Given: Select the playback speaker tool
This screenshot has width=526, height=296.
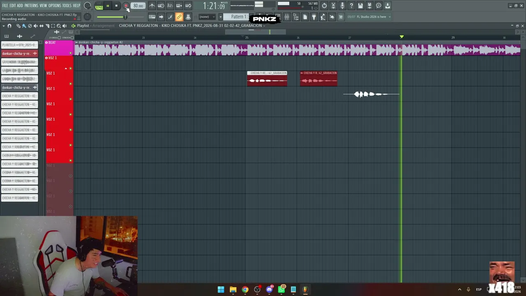Looking at the screenshot, I should pyautogui.click(x=64, y=26).
